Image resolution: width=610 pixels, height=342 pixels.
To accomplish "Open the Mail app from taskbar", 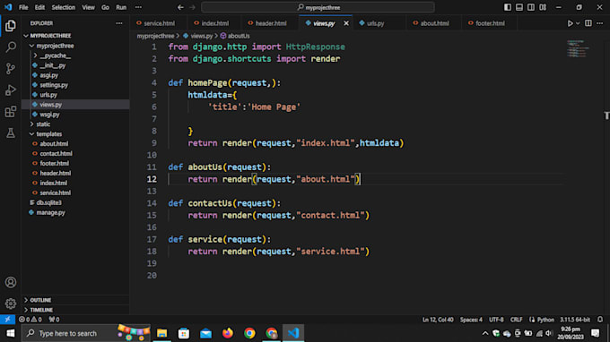I will pos(205,333).
